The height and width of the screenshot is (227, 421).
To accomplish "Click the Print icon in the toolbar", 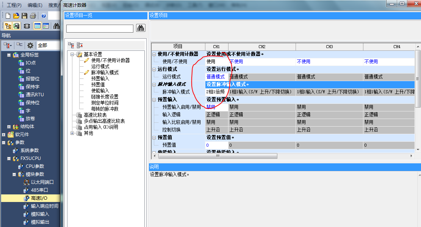I will pos(33,16).
